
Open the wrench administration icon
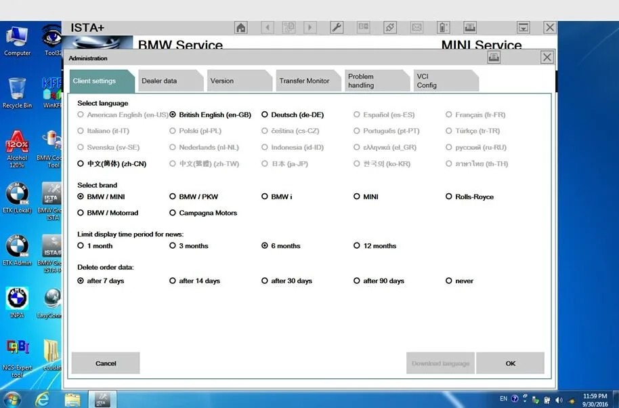[x=337, y=28]
